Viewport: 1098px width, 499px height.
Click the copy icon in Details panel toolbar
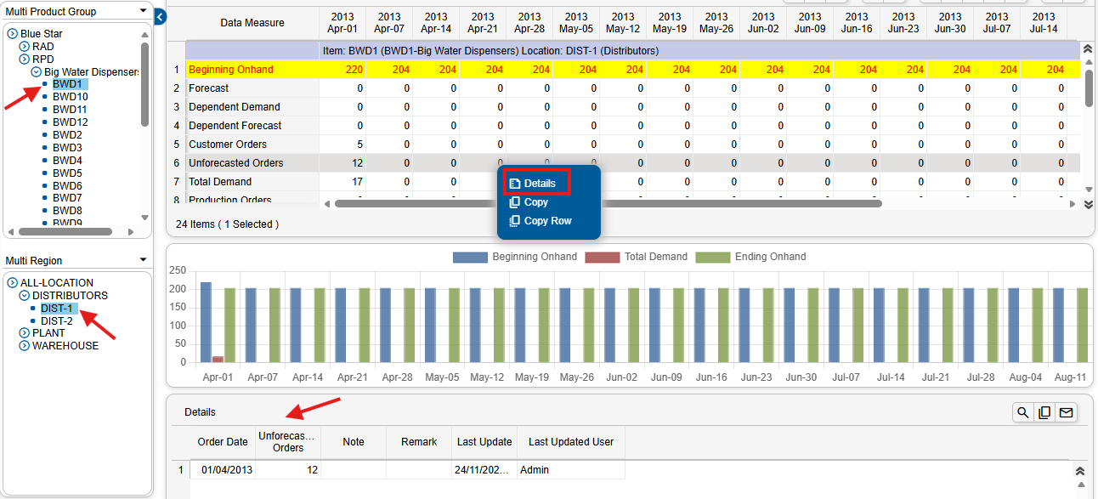(1044, 412)
